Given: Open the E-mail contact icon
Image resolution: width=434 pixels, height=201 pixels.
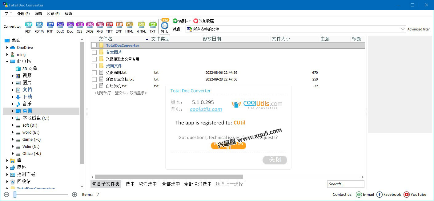Looking at the screenshot, I should (359, 194).
